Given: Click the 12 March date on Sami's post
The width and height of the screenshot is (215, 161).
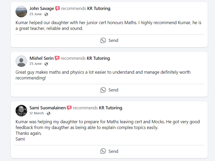Looking at the screenshot, I should (x=37, y=113).
